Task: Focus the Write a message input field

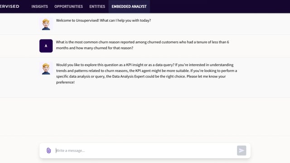Action: (x=145, y=150)
